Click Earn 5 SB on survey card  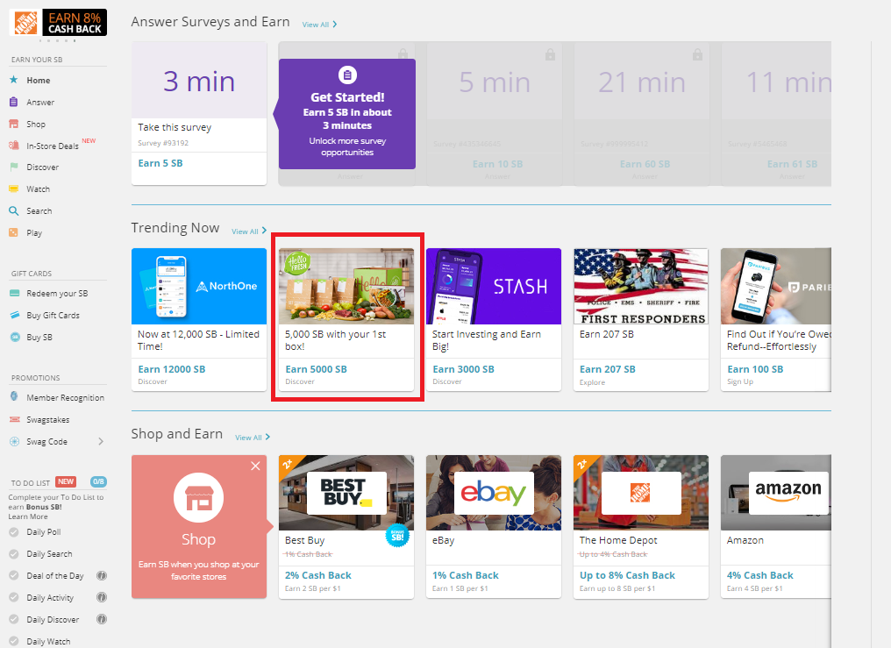tap(160, 163)
